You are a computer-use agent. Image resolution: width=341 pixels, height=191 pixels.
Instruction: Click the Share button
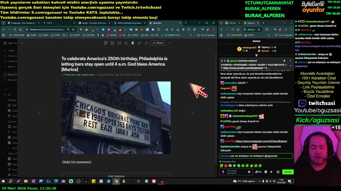158,43
